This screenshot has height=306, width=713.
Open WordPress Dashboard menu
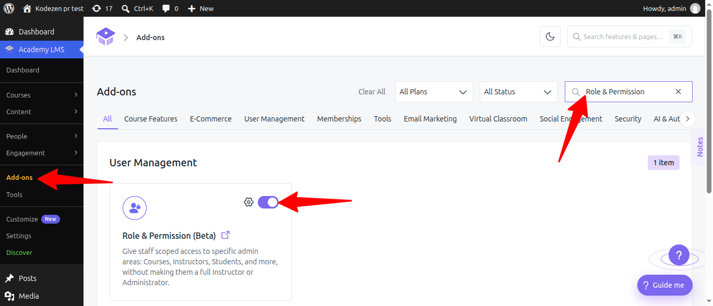pyautogui.click(x=42, y=32)
